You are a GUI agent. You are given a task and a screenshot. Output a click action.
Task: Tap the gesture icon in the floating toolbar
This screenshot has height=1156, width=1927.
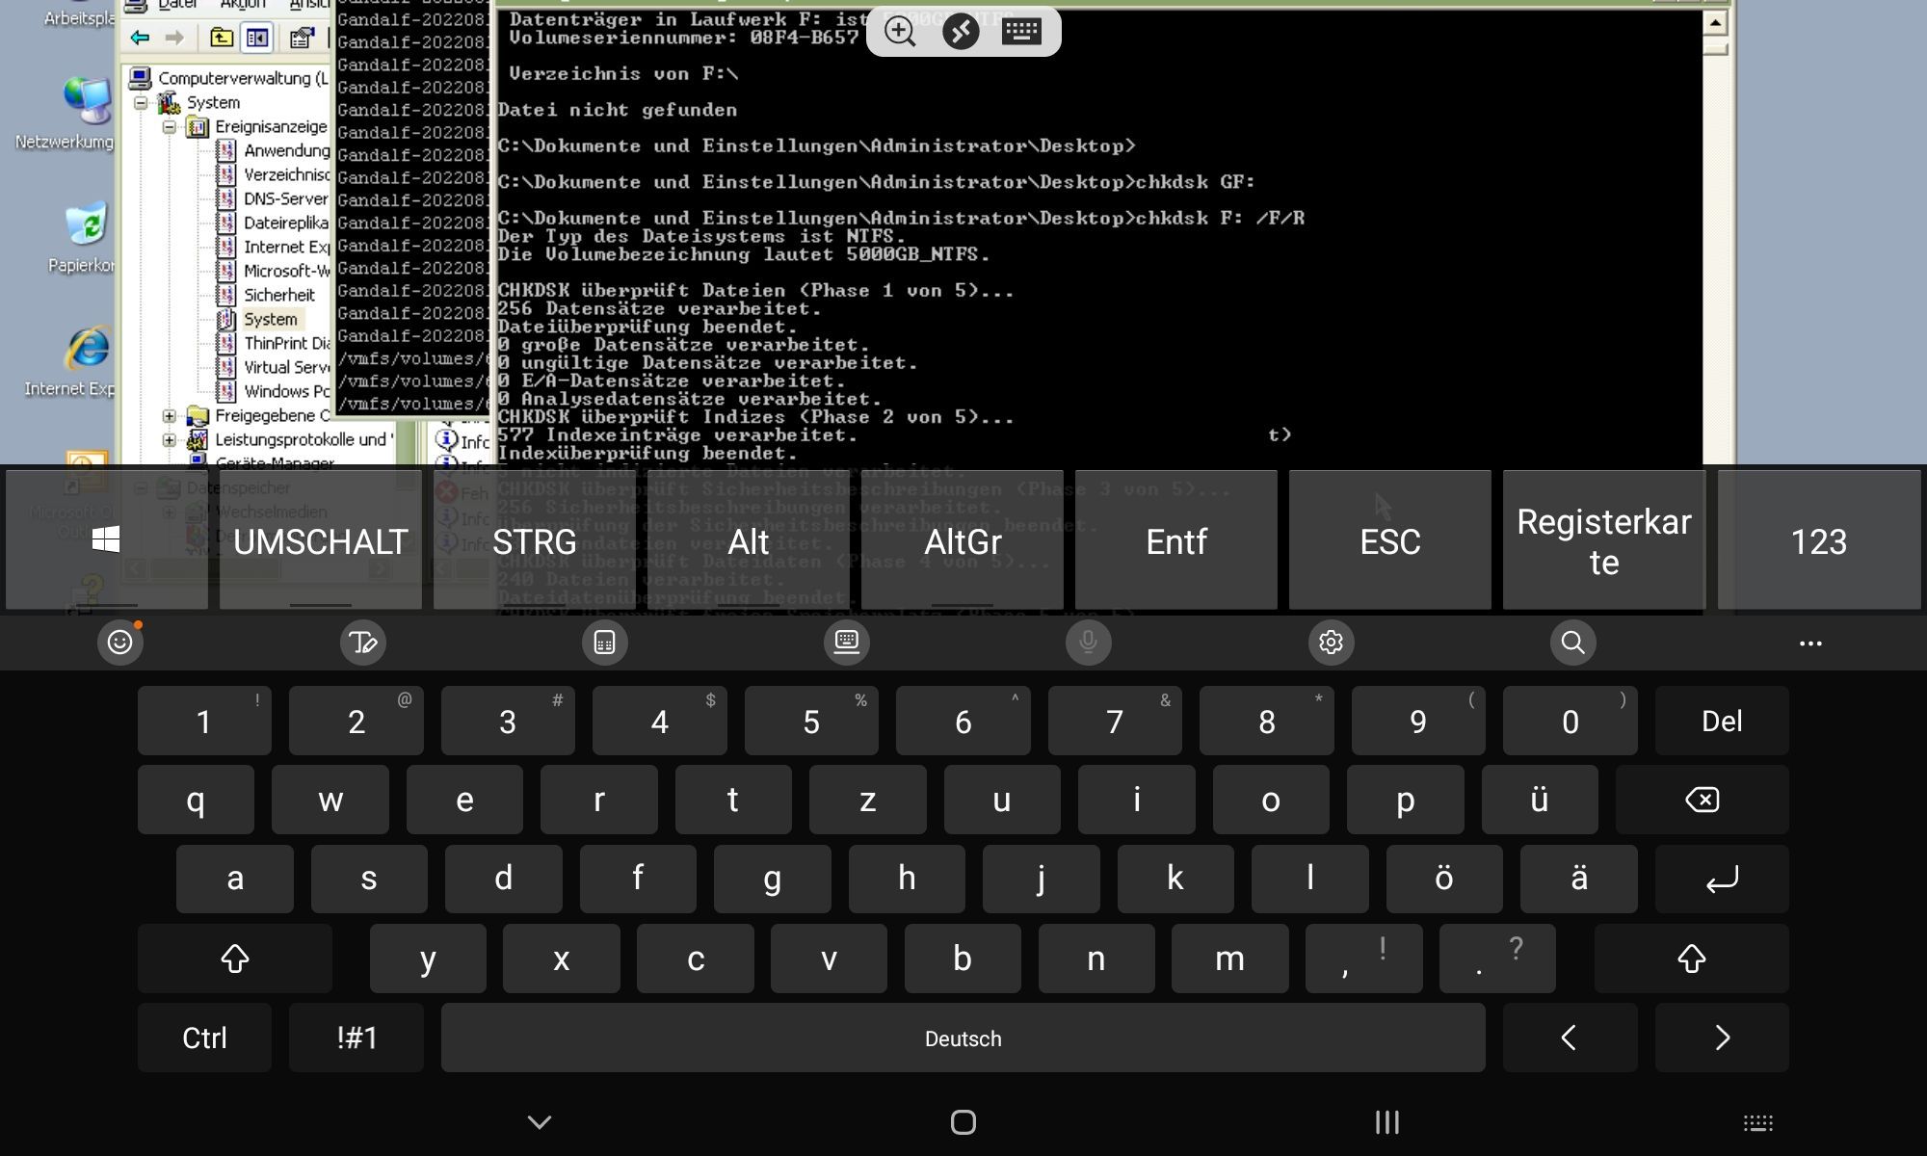coord(960,31)
